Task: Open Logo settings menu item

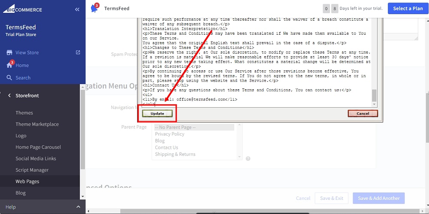Action: (21, 136)
